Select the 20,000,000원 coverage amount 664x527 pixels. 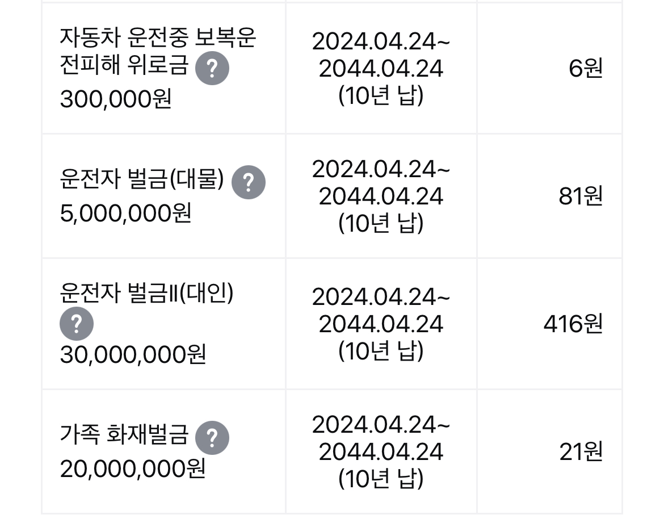click(132, 469)
